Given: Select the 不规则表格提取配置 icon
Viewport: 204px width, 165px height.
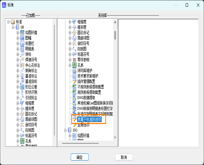Looking at the screenshot, I should pyautogui.click(x=74, y=87).
